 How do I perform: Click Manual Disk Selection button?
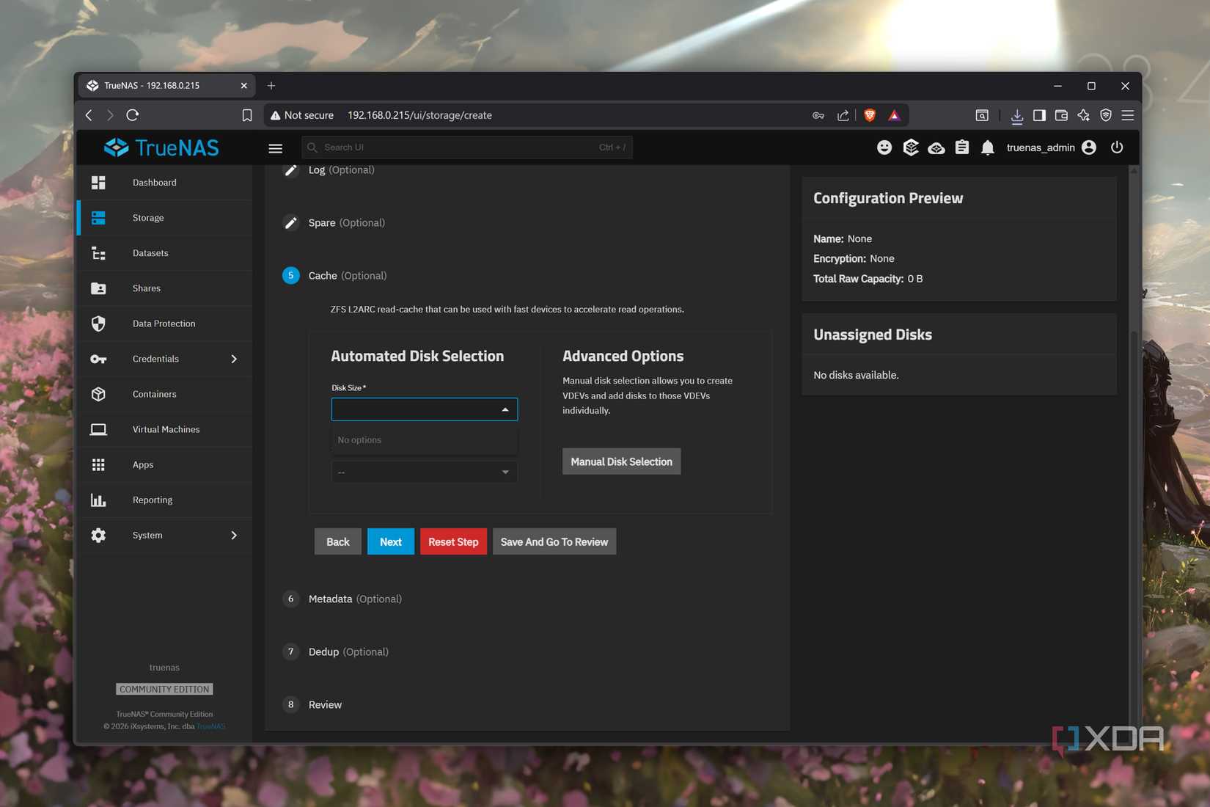pos(622,461)
